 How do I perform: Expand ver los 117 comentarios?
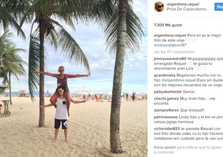tap(174, 52)
